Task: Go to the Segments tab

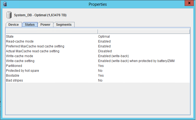Action: [64, 25]
